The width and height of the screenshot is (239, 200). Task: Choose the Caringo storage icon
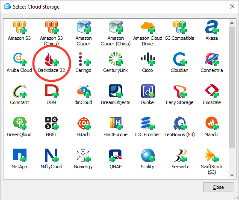pos(83,59)
